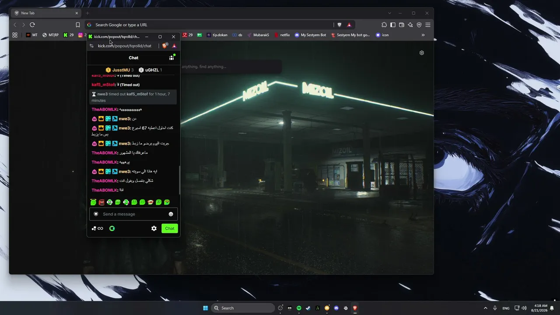560x315 pixels.
Task: Click Brave Shields icon in main address bar
Action: [x=339, y=25]
